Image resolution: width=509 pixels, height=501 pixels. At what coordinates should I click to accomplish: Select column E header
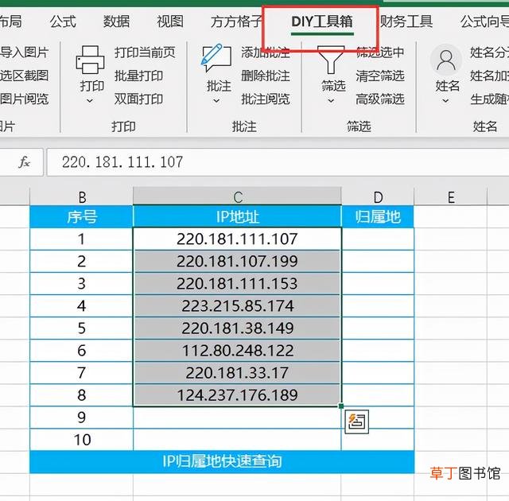(x=451, y=196)
